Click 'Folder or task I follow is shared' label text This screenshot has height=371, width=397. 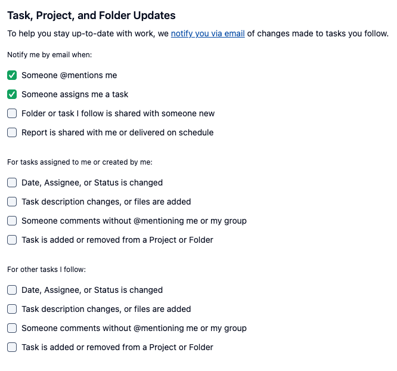coord(118,113)
